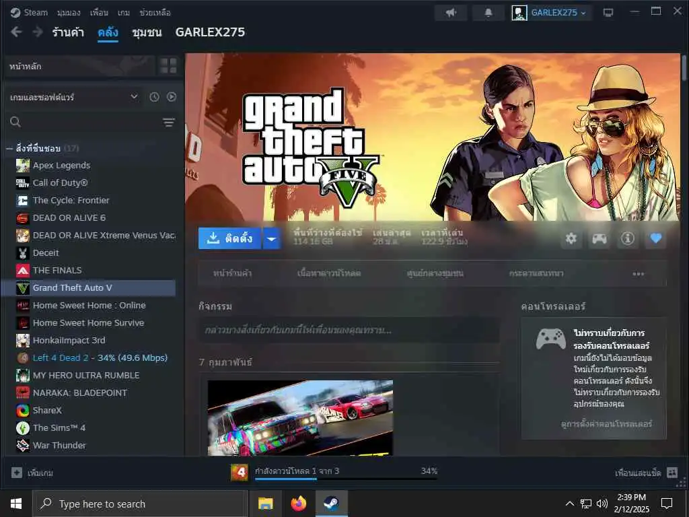Switch to the คลัง (Library) tab
The height and width of the screenshot is (517, 689).
click(108, 32)
